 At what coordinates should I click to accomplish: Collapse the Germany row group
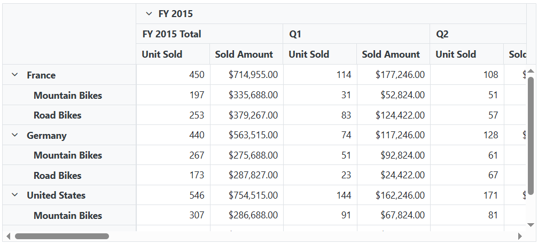15,136
